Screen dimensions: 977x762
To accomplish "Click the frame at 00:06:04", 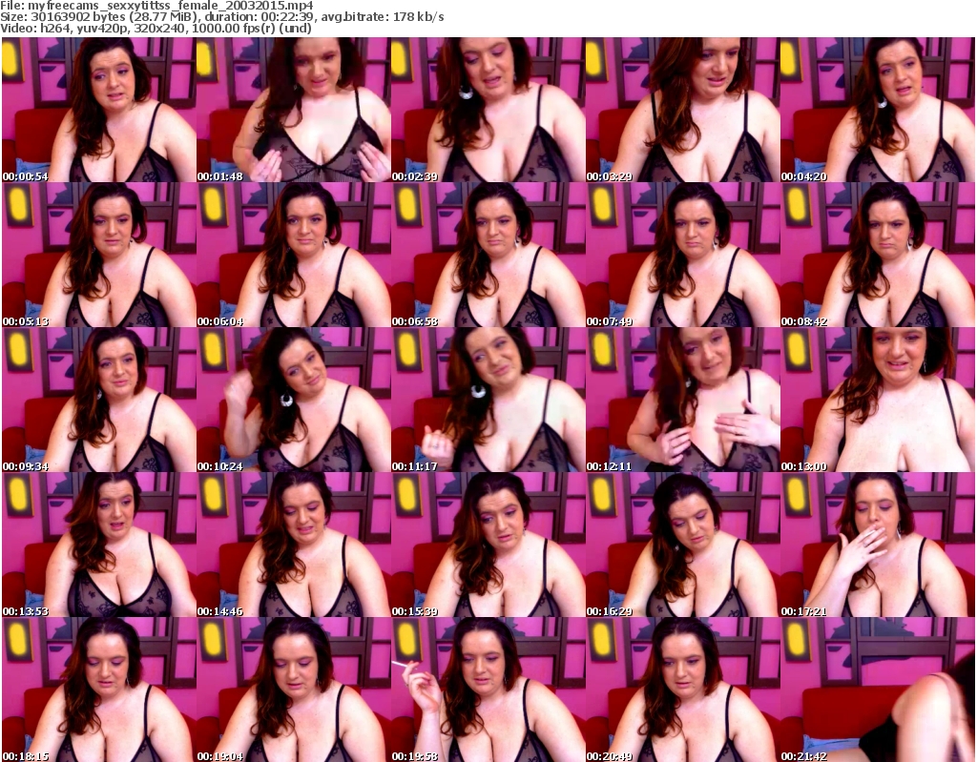I will tap(294, 255).
